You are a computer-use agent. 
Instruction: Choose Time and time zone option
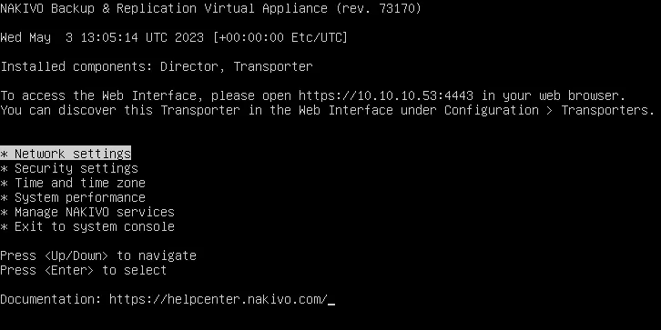pos(73,183)
